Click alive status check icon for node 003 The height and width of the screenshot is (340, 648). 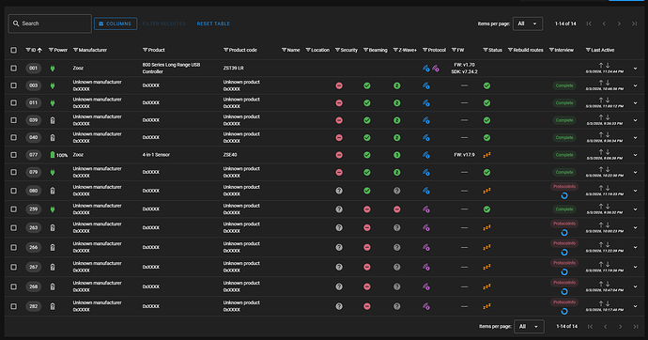coord(486,85)
